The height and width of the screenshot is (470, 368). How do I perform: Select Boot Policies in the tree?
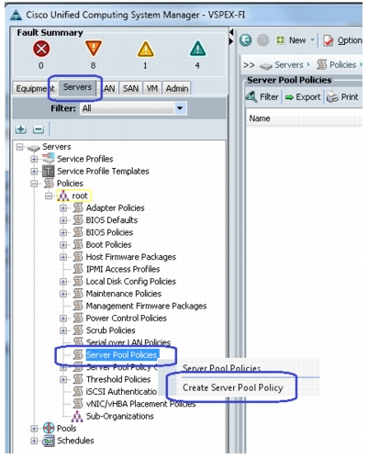coord(108,245)
